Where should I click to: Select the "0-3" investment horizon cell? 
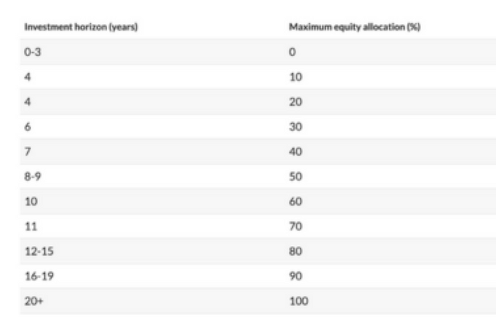[31, 52]
